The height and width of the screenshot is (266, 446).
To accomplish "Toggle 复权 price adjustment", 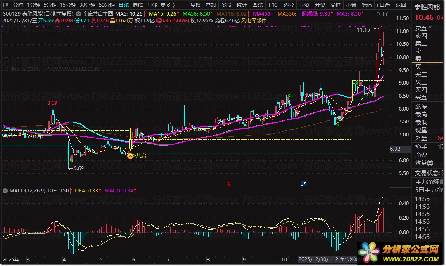I will [x=196, y=5].
